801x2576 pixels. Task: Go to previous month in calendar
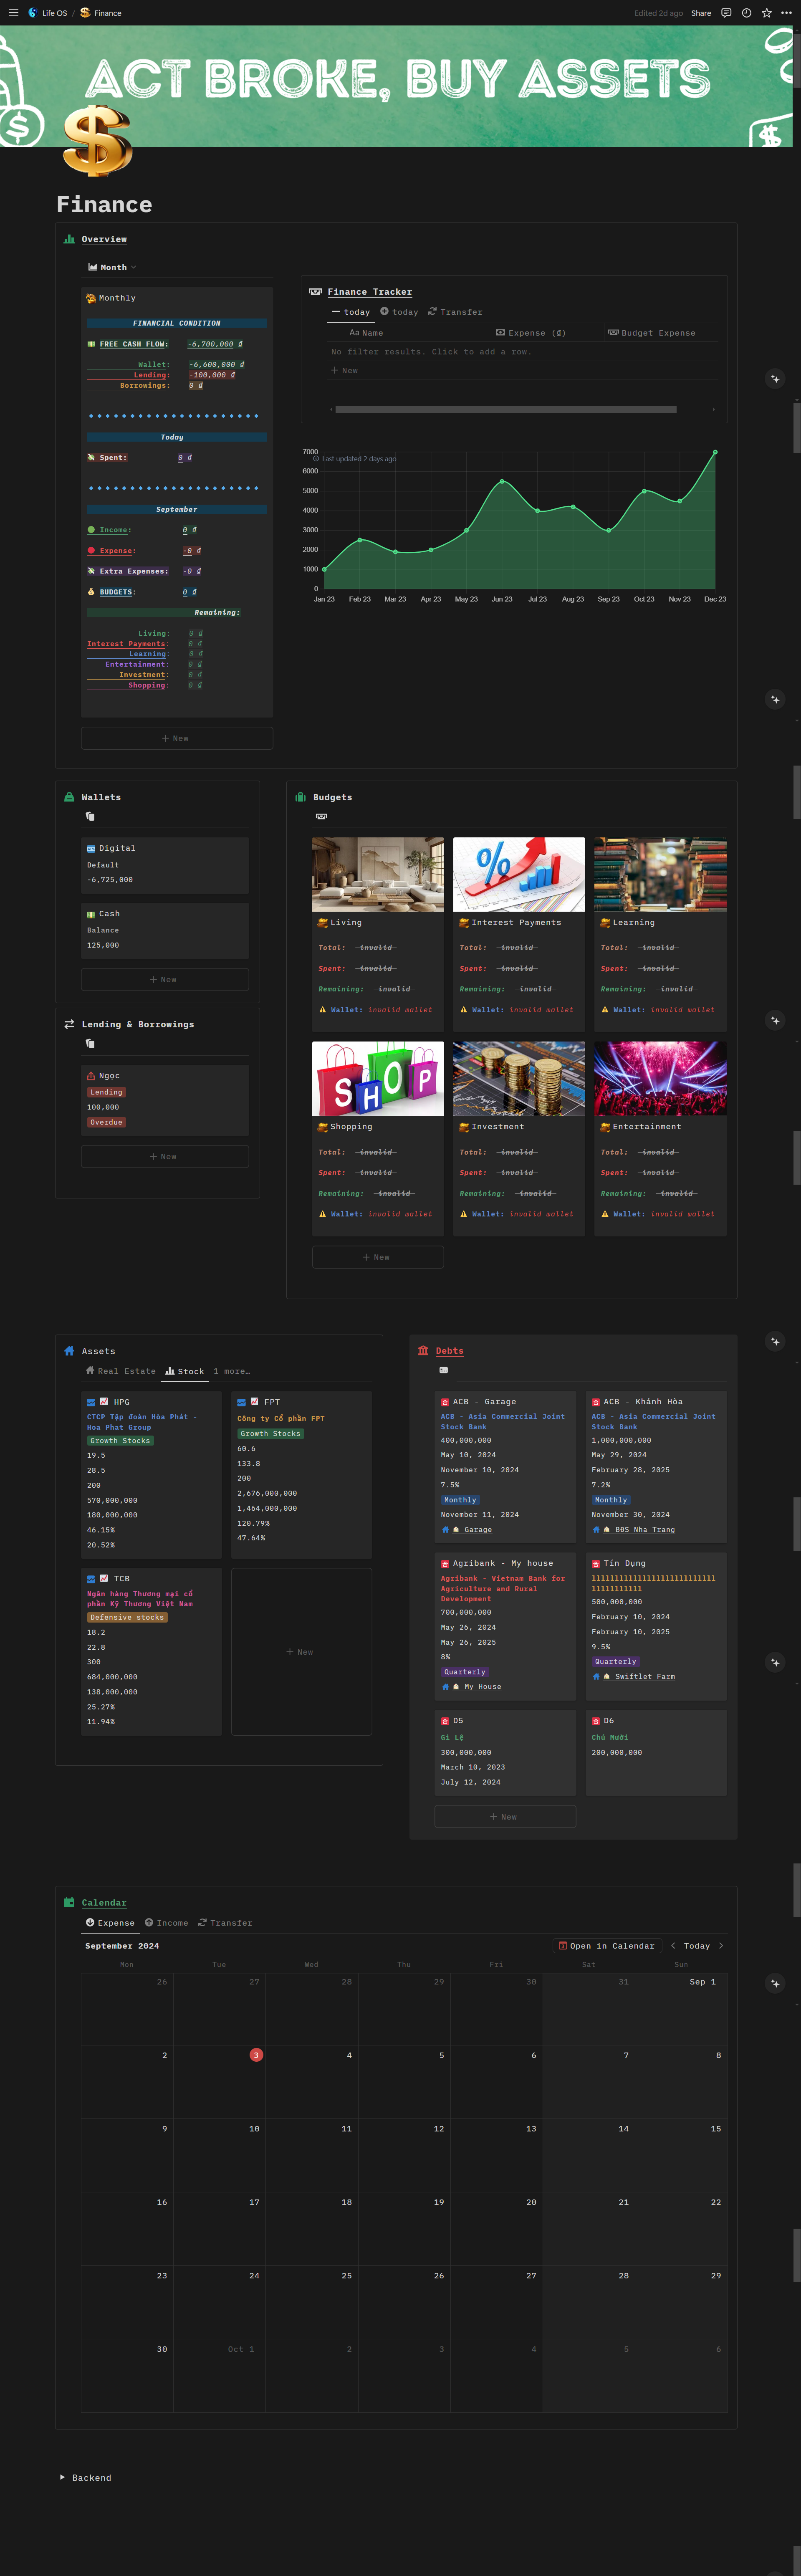673,1946
